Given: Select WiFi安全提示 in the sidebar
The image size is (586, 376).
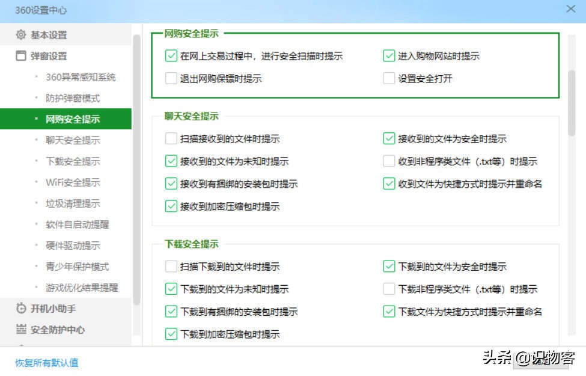Looking at the screenshot, I should pyautogui.click(x=72, y=182).
